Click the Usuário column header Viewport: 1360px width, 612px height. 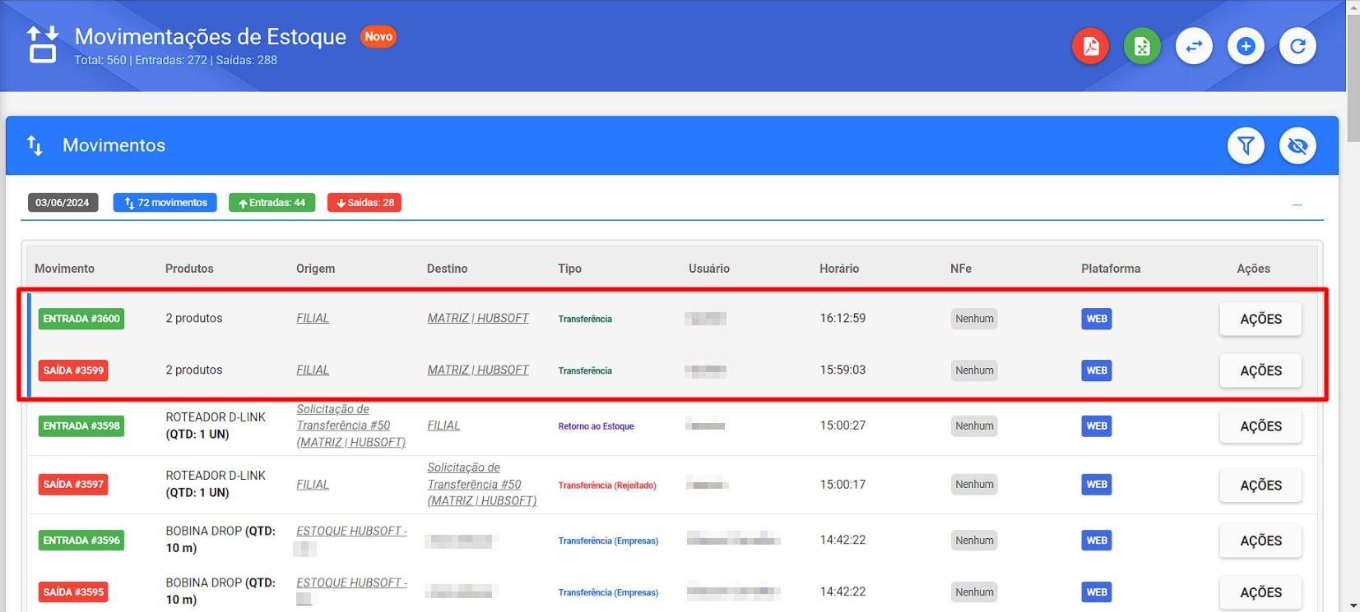709,269
